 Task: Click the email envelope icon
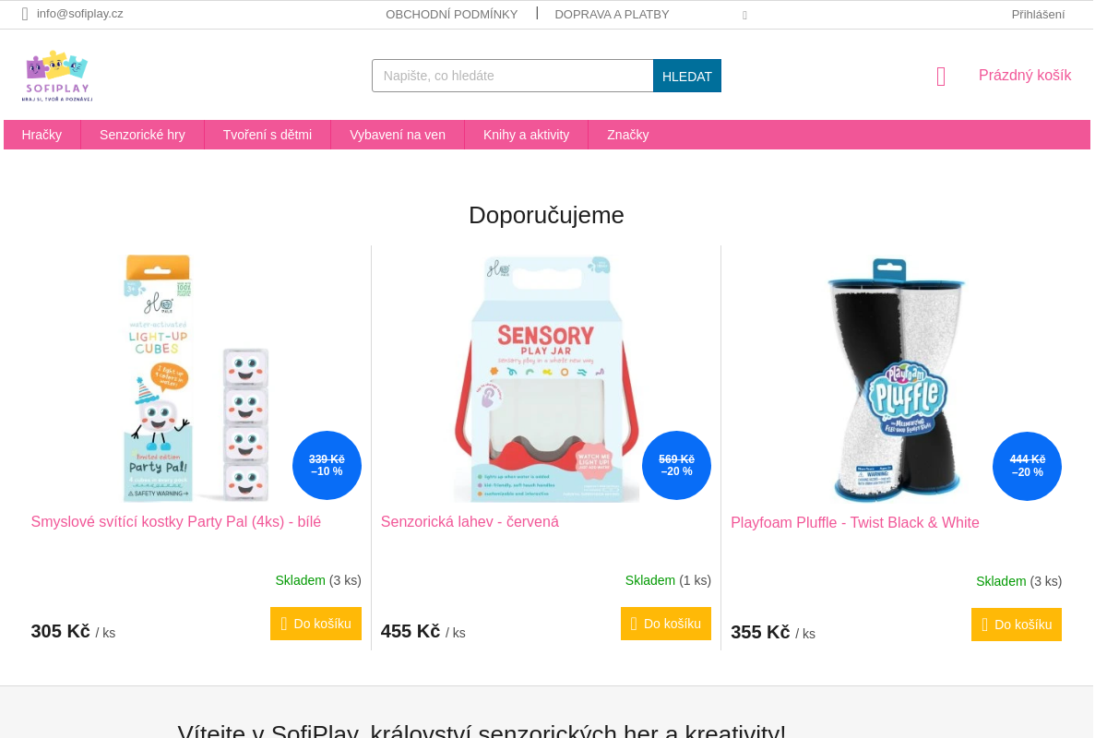click(25, 14)
